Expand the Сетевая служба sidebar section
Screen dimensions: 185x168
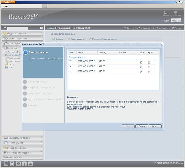[x=23, y=143]
